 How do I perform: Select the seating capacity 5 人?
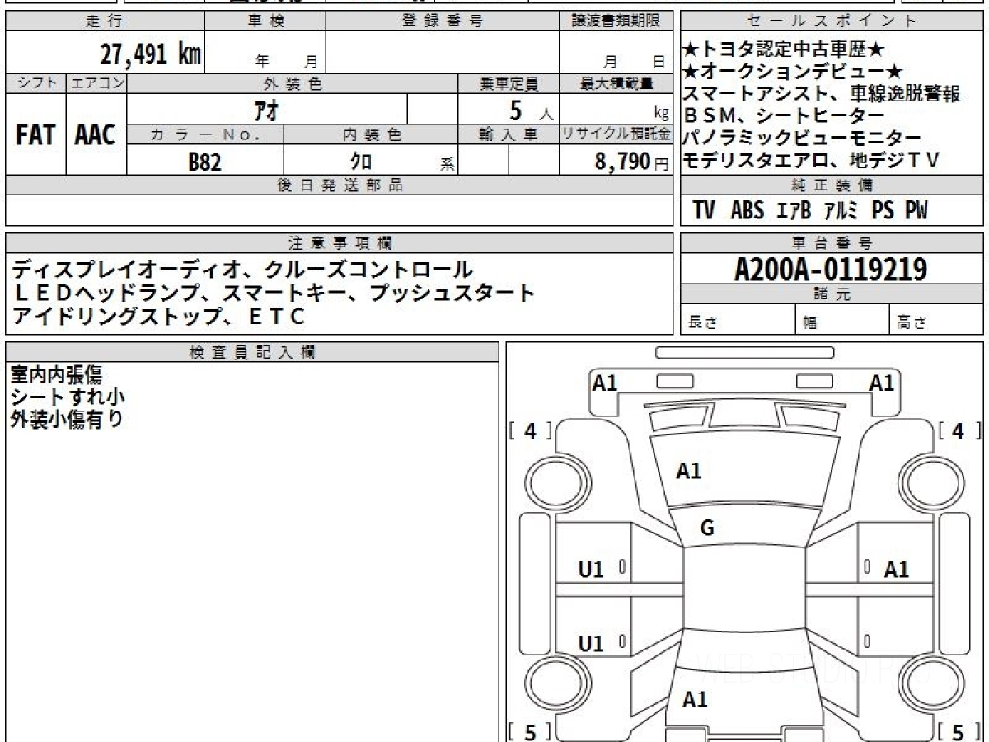(532, 110)
